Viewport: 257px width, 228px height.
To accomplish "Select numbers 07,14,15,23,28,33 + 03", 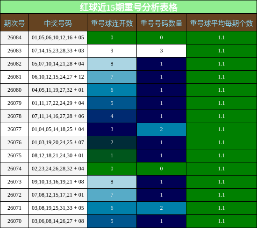I will click(58, 51).
